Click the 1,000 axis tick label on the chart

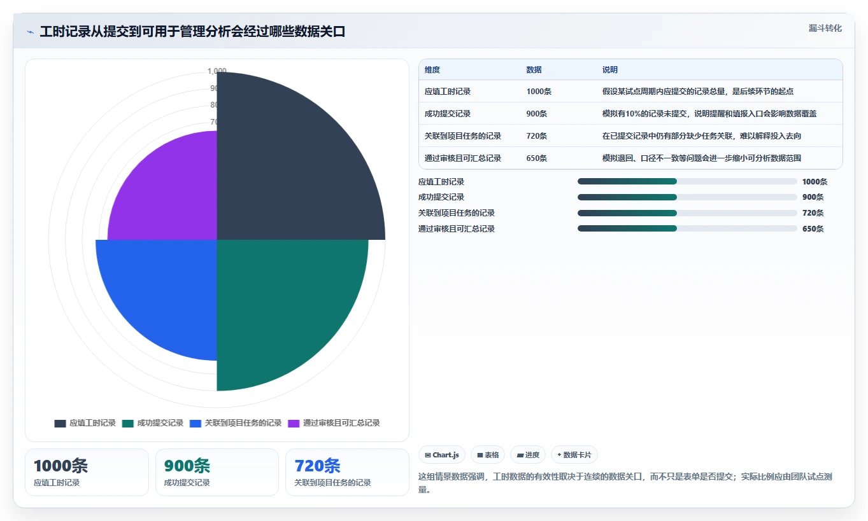tap(217, 71)
